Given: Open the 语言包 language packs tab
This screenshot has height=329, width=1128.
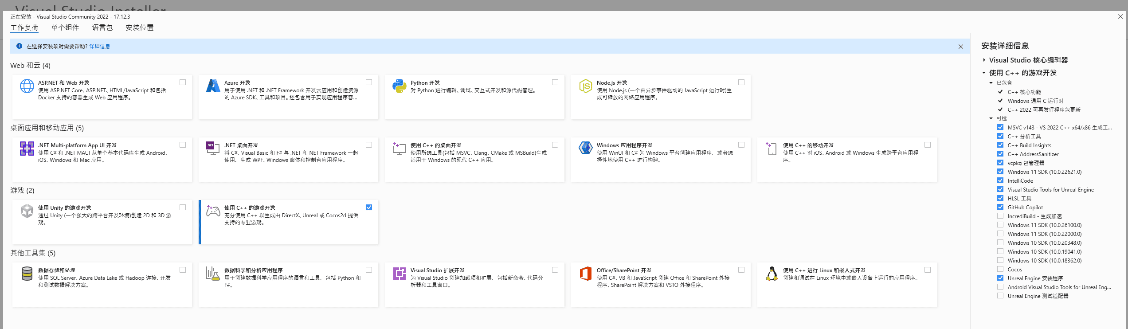Looking at the screenshot, I should (x=102, y=27).
